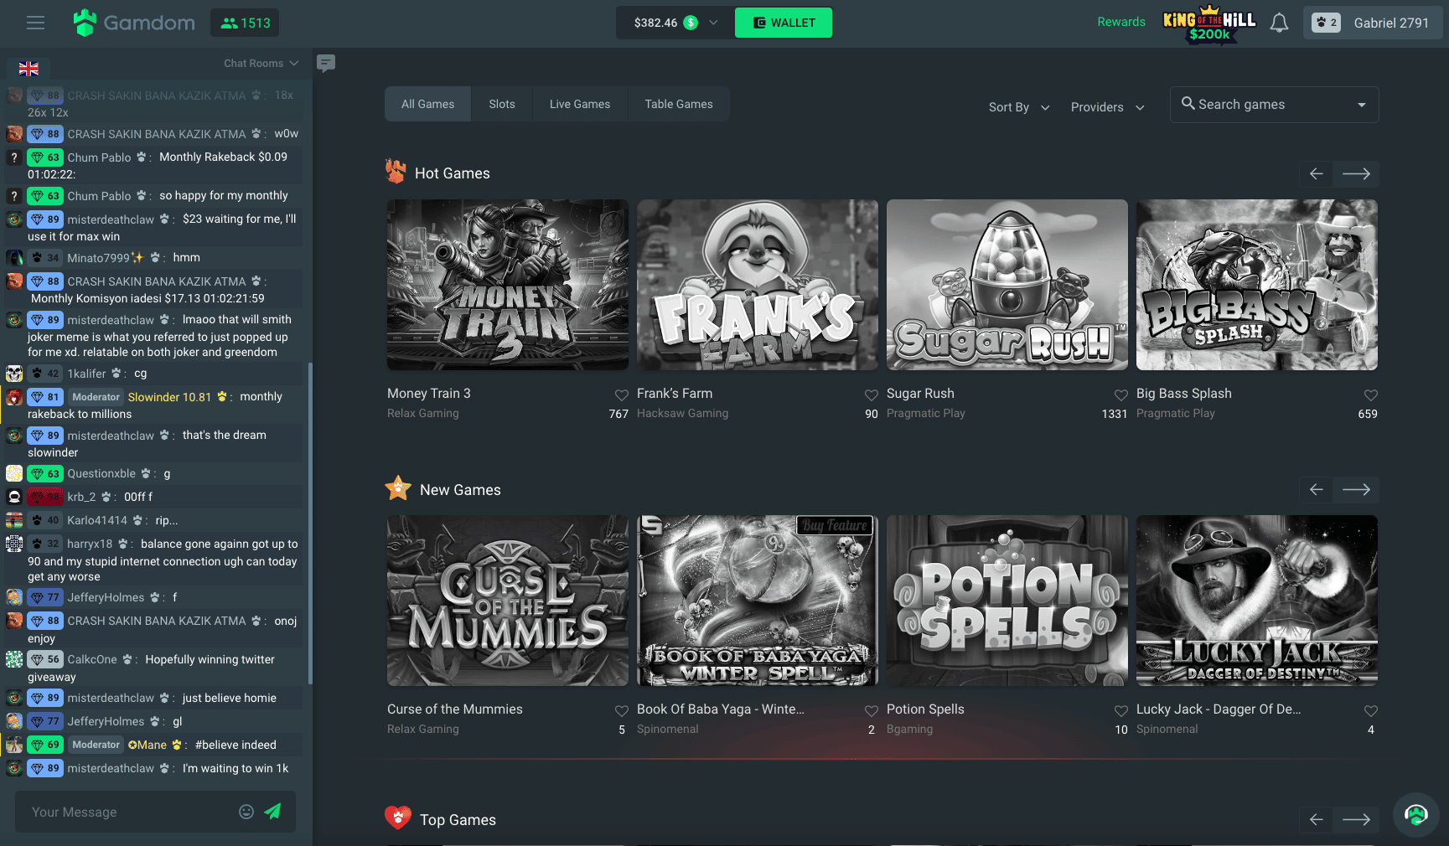
Task: Open the Frank's Farm thumbnail
Action: [758, 285]
